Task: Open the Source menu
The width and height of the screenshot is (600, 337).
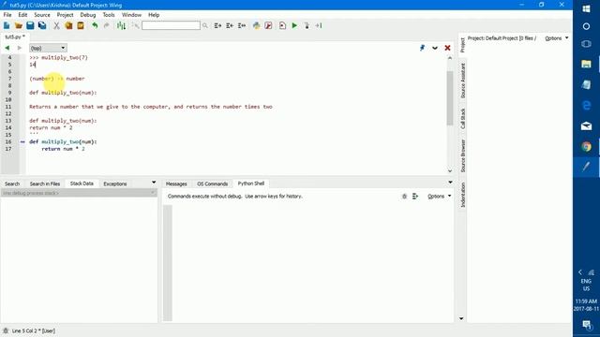Action: point(42,15)
